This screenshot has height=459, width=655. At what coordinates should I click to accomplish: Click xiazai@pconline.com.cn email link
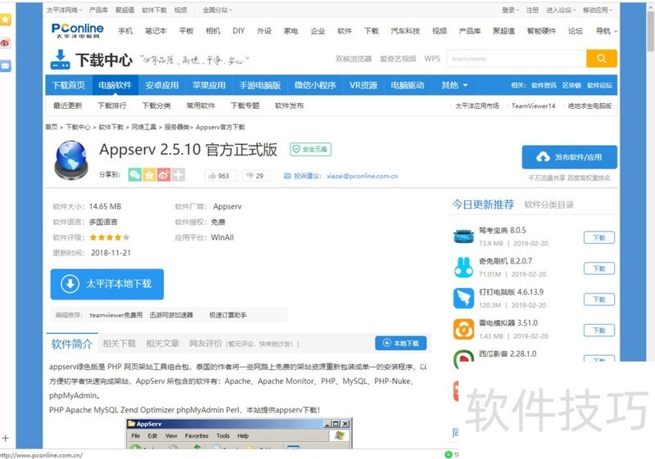(x=362, y=176)
